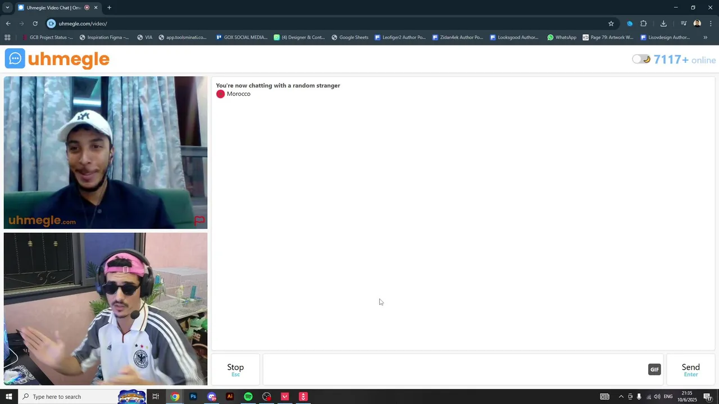Click the browser Back arrow
Screen dimensions: 719x404
coord(8,24)
